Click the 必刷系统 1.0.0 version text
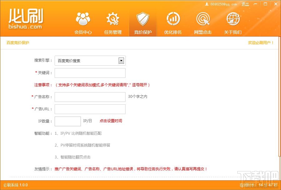 pos(16,185)
